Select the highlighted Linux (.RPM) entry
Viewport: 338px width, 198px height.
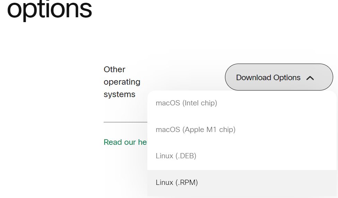click(177, 182)
